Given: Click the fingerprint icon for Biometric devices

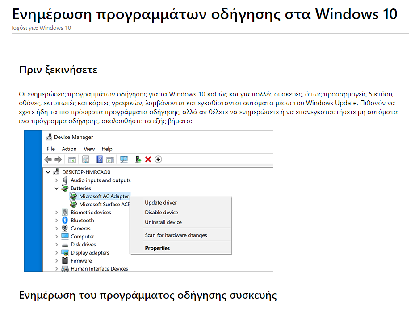Looking at the screenshot, I should pyautogui.click(x=65, y=212).
